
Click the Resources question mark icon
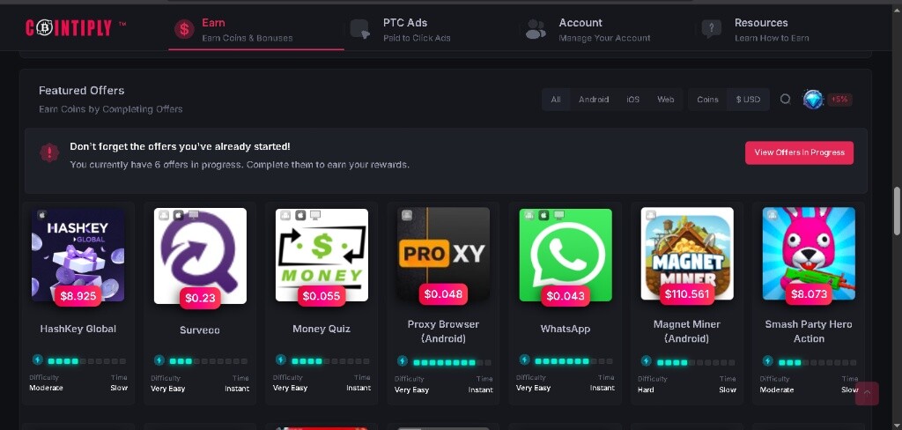tap(712, 29)
